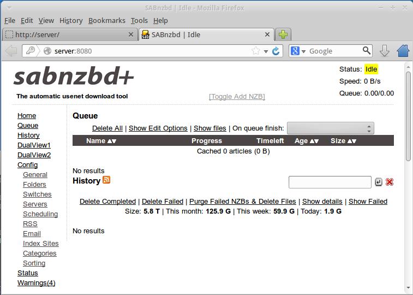
Task: Open Servers config page
Action: click(x=35, y=204)
